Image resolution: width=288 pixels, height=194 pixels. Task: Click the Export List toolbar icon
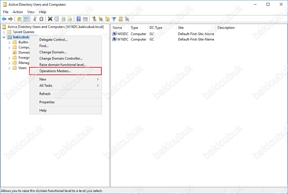(70, 19)
